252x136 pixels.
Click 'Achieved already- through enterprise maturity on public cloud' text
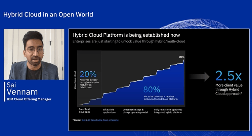click(89, 83)
